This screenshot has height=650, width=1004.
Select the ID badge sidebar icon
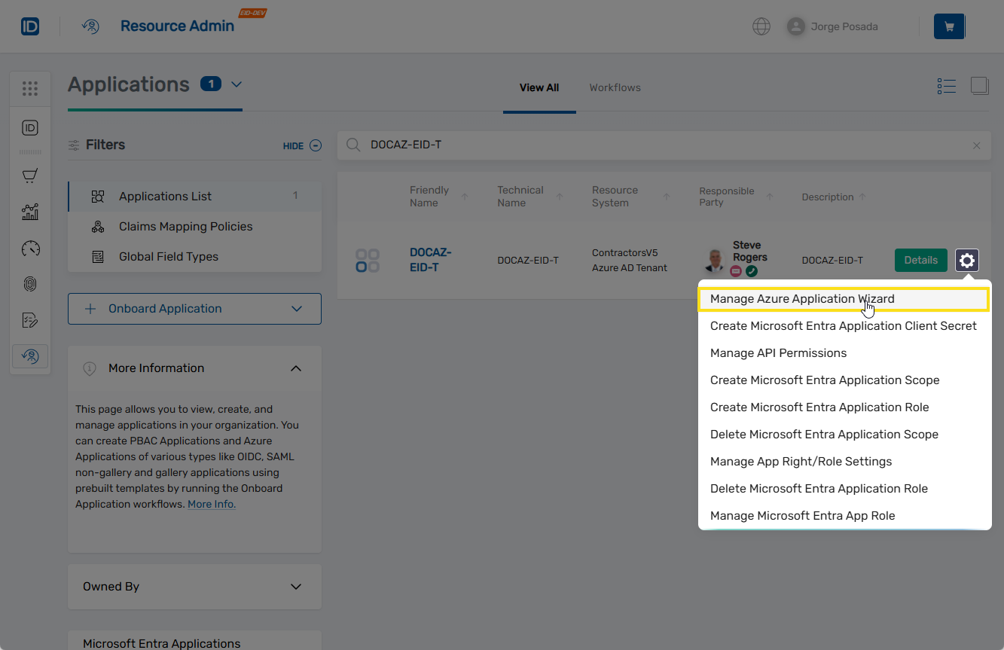click(30, 128)
